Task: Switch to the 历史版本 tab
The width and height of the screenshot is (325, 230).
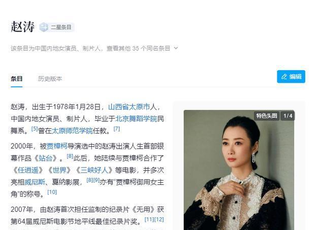Action: [50, 79]
